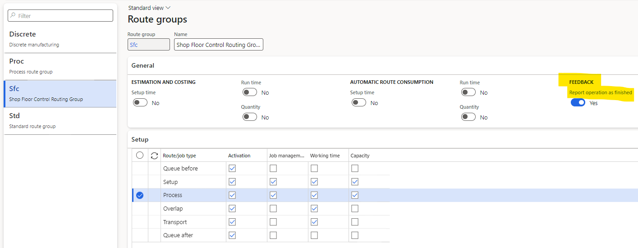Viewport: 638px width, 248px height.
Task: Click the Route/job type column header
Action: (x=179, y=156)
